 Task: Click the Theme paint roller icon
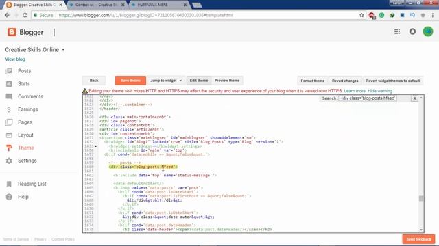(9, 148)
